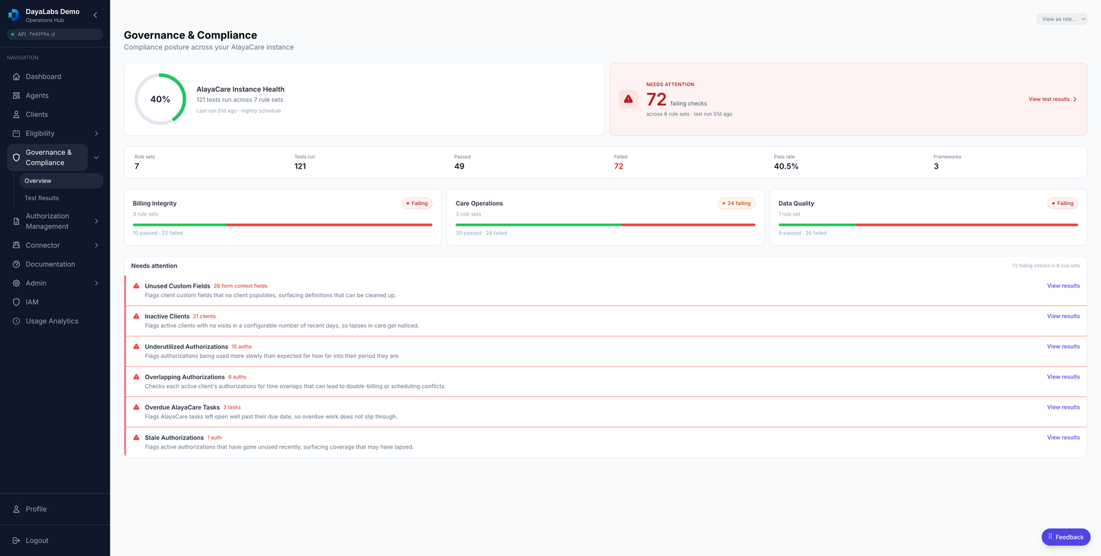Screen dimensions: 1101x556
Task: View results for Unused Custom Fields
Action: pos(1063,286)
